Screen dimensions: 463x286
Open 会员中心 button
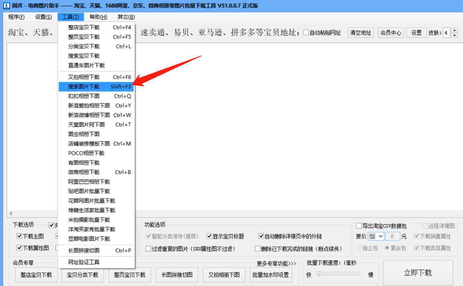[x=391, y=33]
